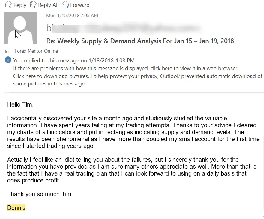Click the email subject line about Supply & Demand
Viewport: 264px width, 219px height.
[x=140, y=40]
